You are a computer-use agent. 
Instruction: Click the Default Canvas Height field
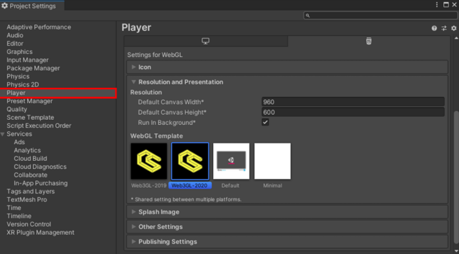click(353, 112)
